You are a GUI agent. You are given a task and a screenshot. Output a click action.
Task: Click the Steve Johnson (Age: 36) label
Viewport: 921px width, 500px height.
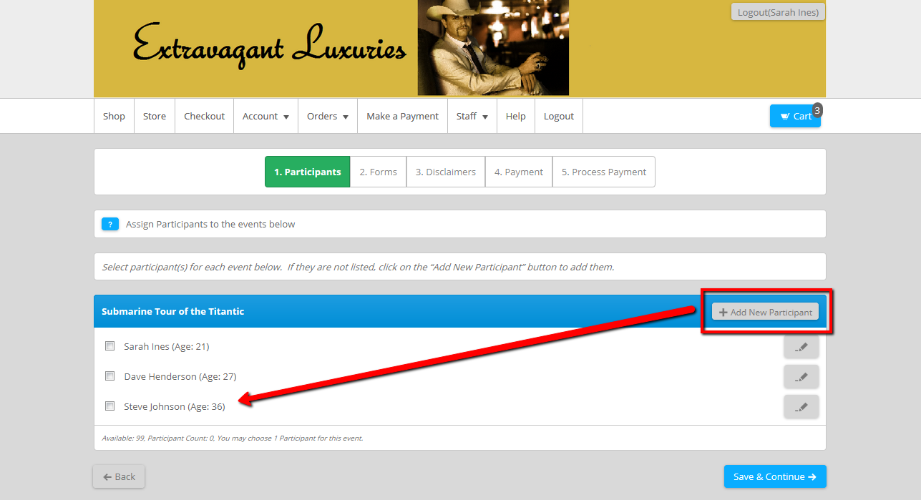point(175,406)
